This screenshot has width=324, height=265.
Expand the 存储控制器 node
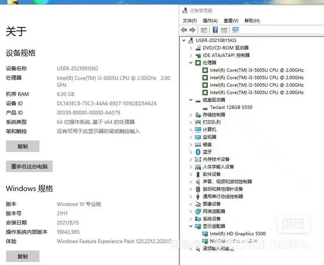(x=191, y=115)
